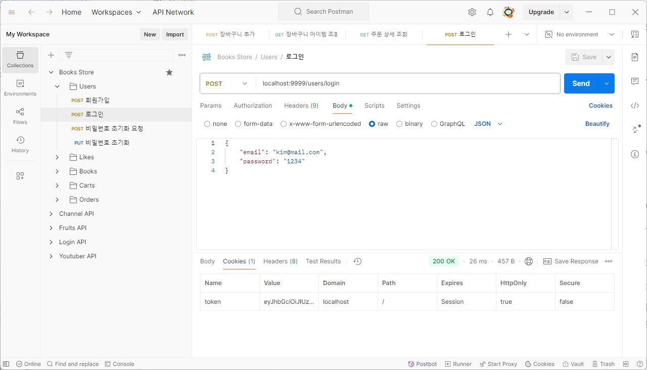The height and width of the screenshot is (370, 647).
Task: Click the Import button
Action: 175,34
